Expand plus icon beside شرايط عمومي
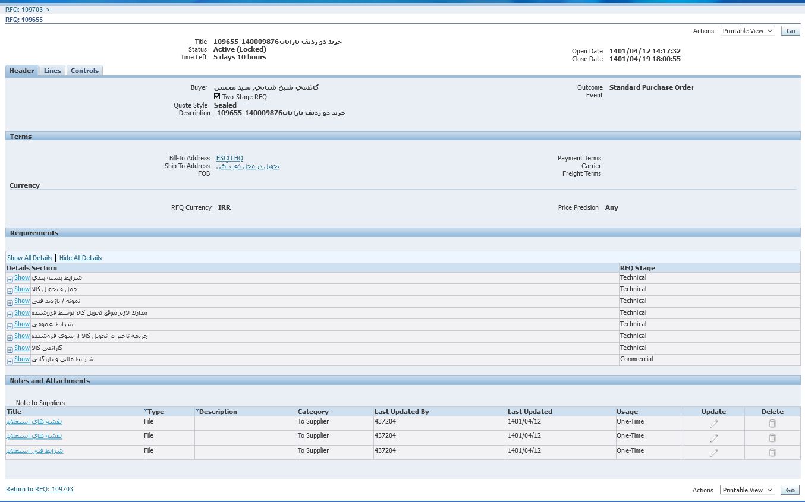 coord(10,326)
